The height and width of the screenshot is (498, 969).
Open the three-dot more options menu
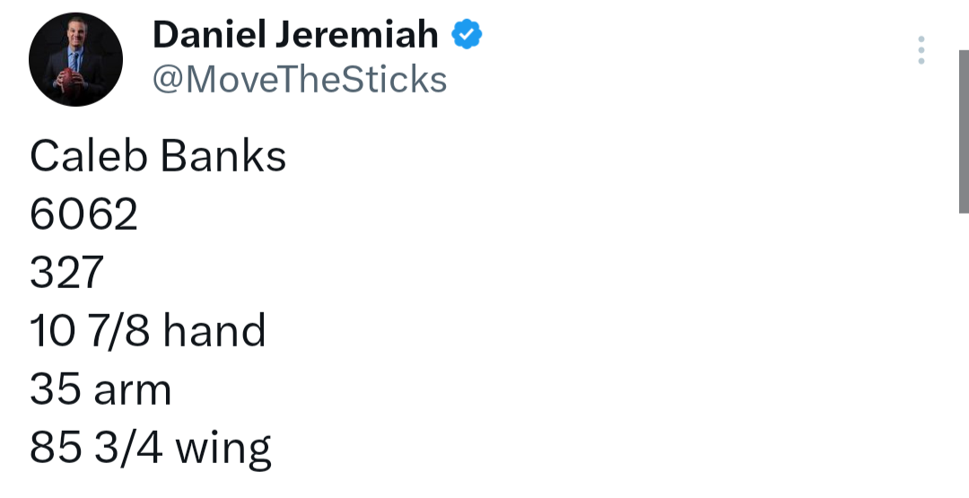pos(921,51)
